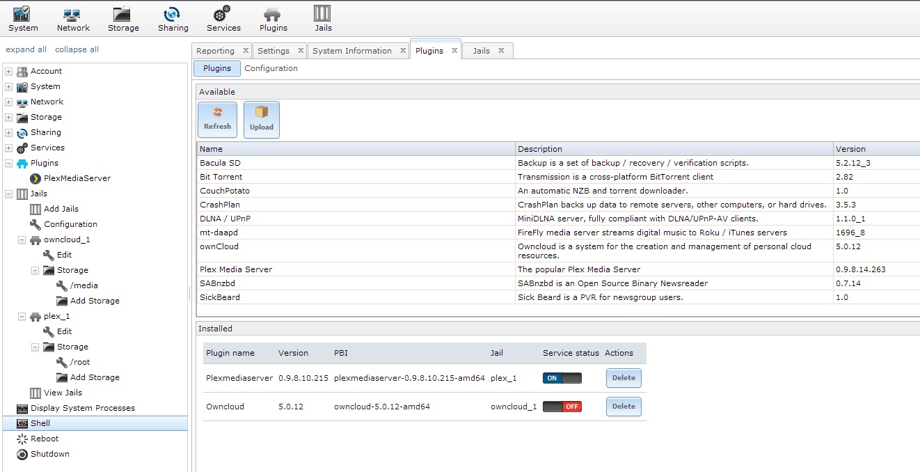Click the collapse all link
Screen dimensions: 920x472
click(77, 49)
